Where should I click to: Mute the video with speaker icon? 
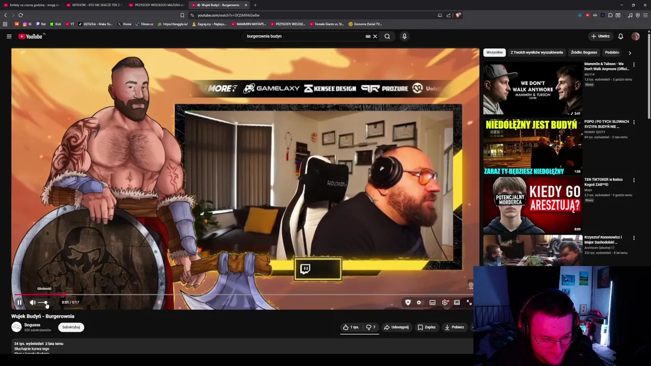(33, 302)
